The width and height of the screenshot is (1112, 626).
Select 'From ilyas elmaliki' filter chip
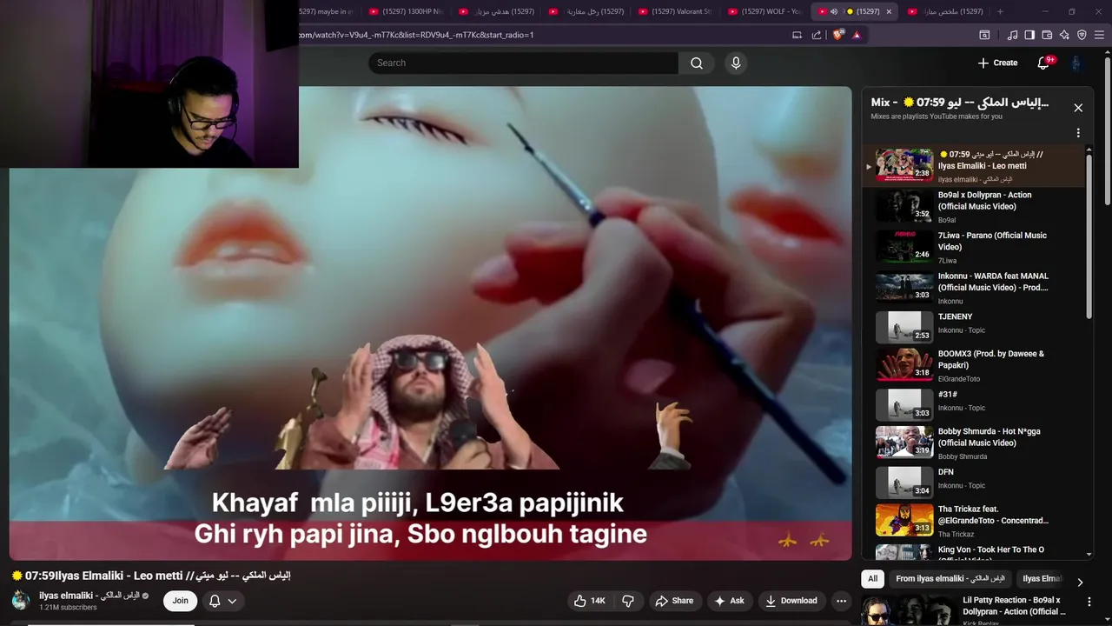coord(950,579)
